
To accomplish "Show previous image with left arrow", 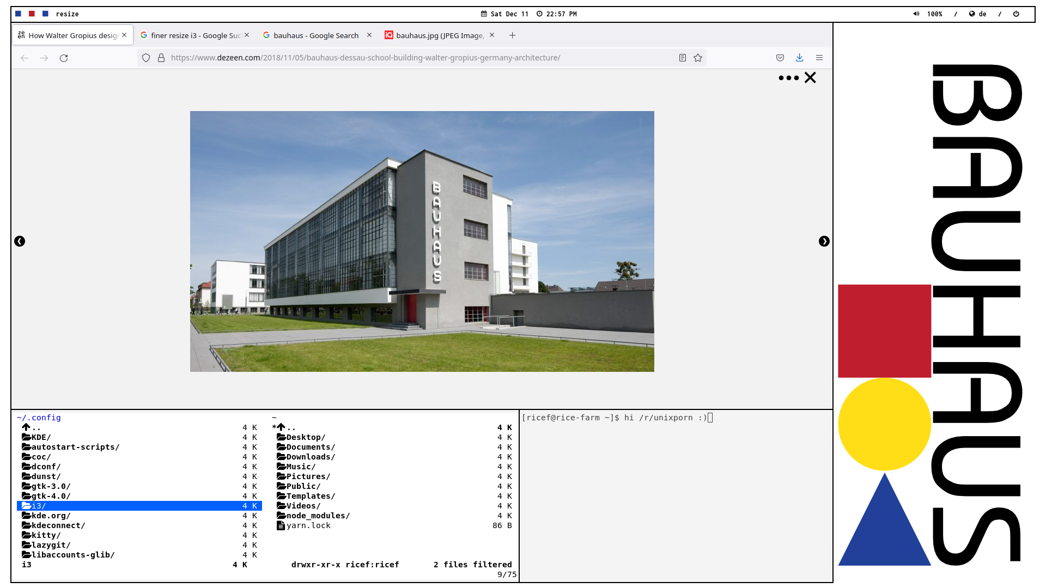I will pyautogui.click(x=20, y=241).
